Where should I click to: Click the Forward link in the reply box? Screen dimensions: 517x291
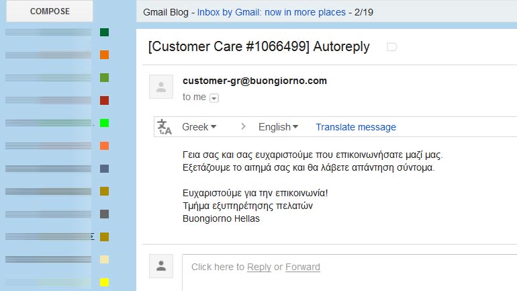303,267
